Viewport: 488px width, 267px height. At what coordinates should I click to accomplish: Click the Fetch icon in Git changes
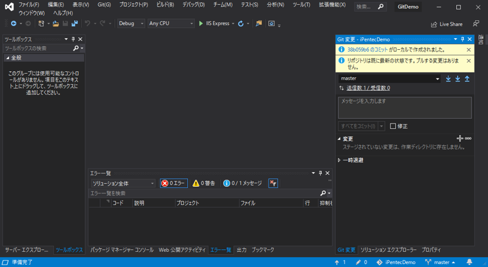[x=448, y=78]
